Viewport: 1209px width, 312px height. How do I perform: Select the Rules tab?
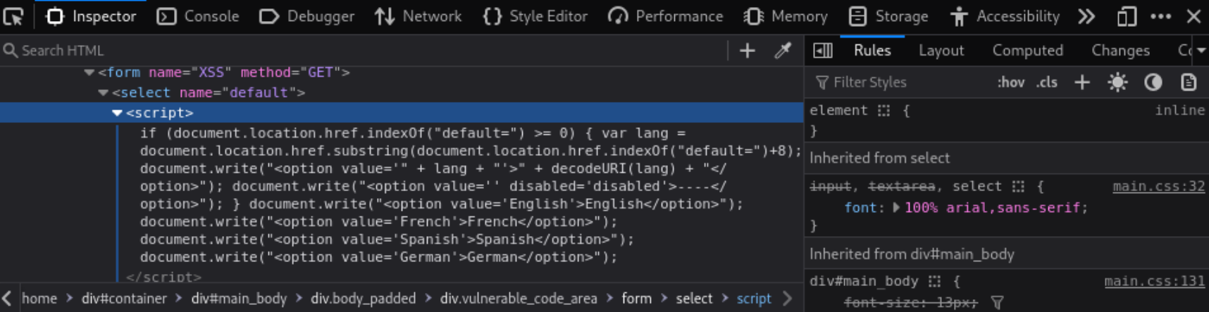pos(872,51)
